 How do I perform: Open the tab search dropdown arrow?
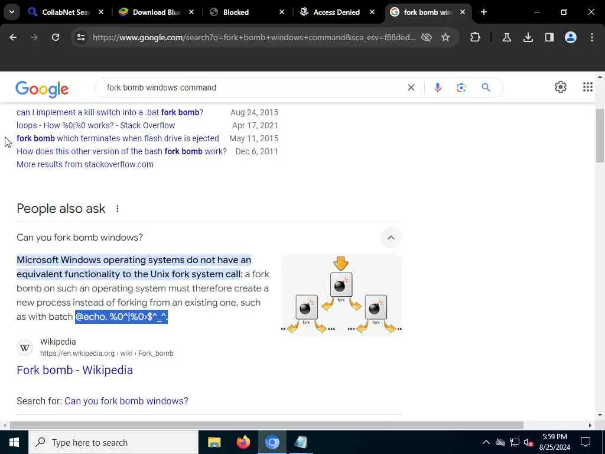(12, 12)
